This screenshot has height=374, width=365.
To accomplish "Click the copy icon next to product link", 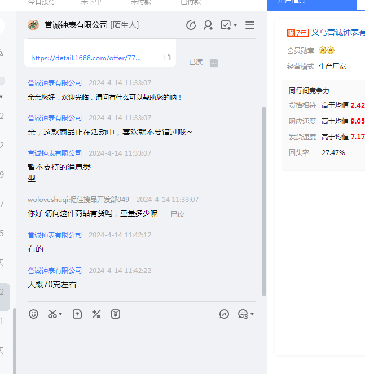I will (x=168, y=58).
